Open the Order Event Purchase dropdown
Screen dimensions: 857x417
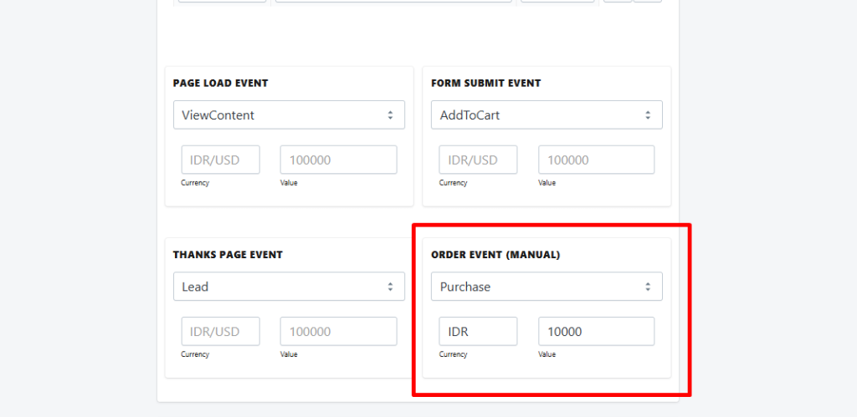click(x=547, y=287)
